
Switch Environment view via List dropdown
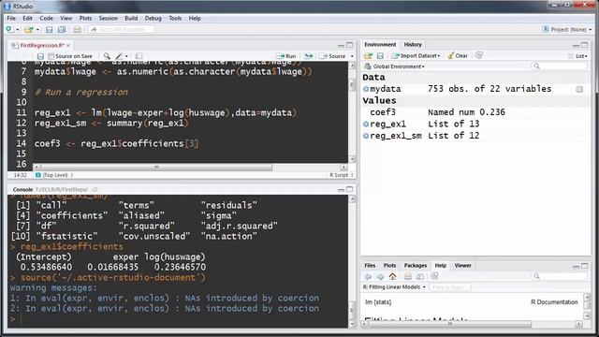coord(578,56)
